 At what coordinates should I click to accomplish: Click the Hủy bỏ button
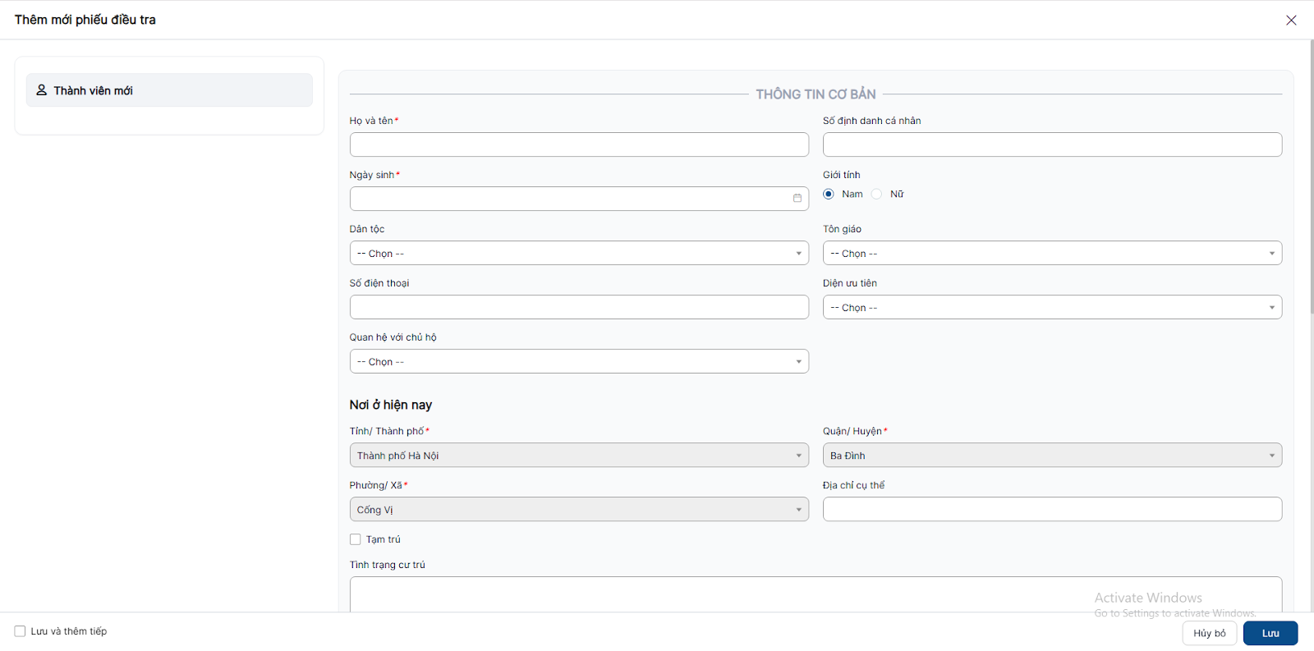tap(1209, 633)
